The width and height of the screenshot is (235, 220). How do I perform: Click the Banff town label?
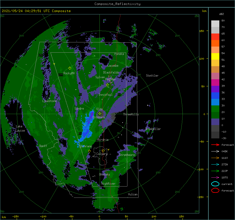coord(43,146)
